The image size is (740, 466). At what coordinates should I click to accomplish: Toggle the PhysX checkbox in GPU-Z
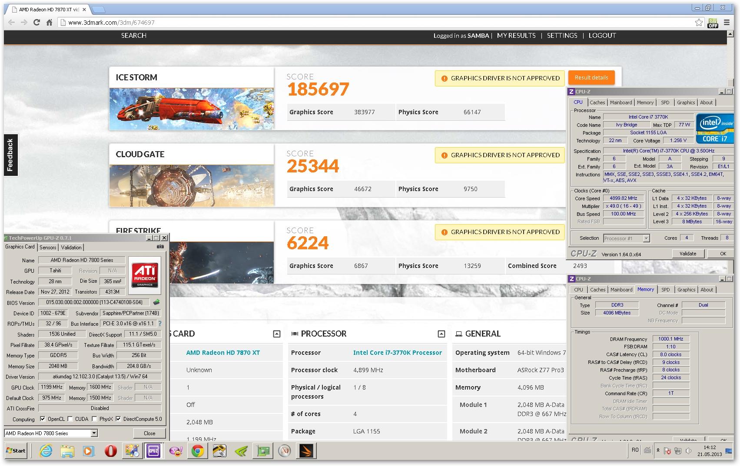coord(95,419)
